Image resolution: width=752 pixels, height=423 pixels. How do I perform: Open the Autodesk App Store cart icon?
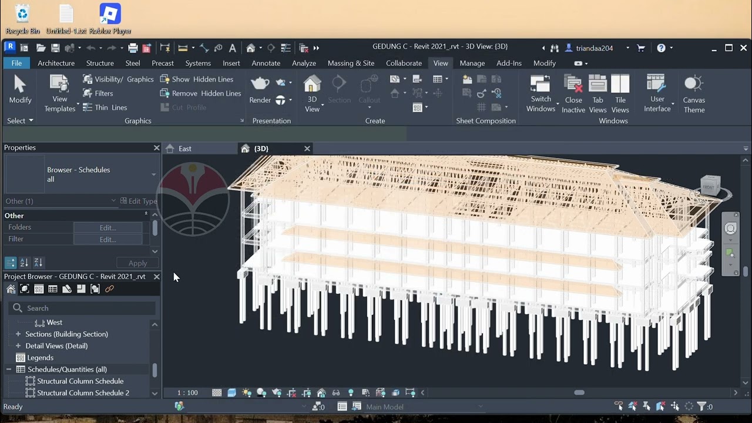click(x=641, y=48)
